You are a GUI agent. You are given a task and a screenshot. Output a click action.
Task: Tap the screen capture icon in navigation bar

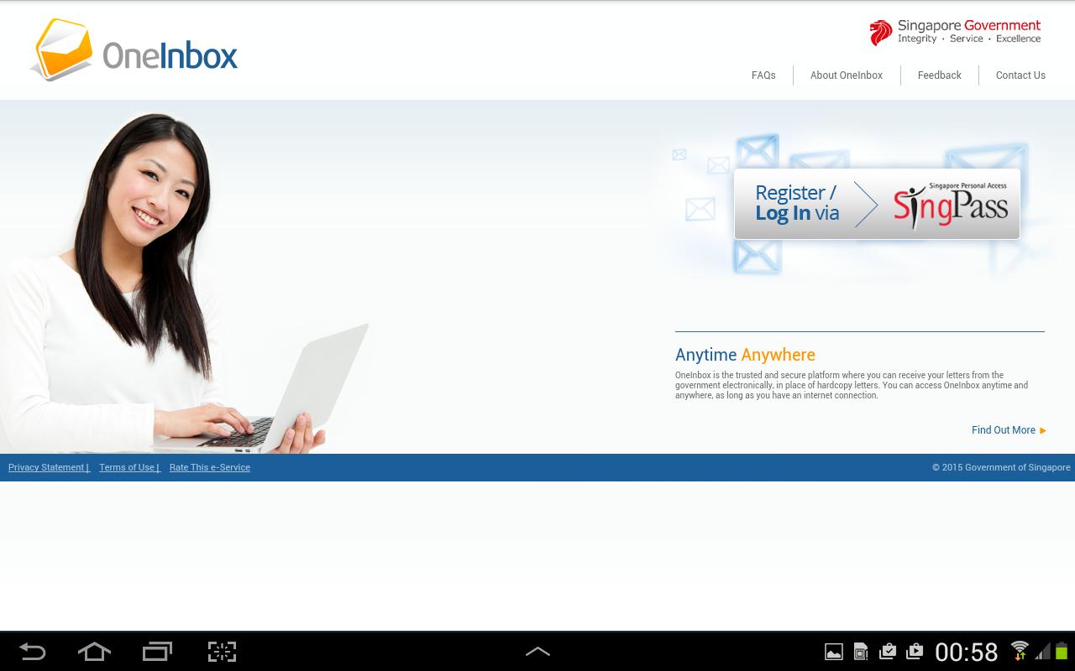point(221,652)
